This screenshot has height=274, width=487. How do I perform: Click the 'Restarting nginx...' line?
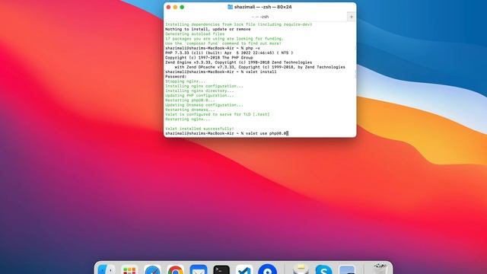[x=188, y=119]
